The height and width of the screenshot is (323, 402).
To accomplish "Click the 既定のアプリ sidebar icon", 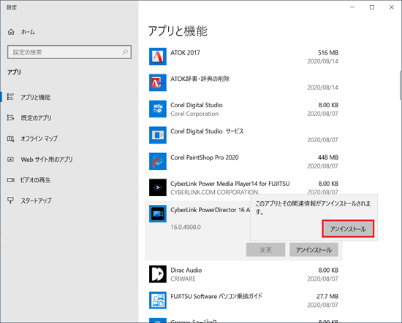I will [10, 117].
